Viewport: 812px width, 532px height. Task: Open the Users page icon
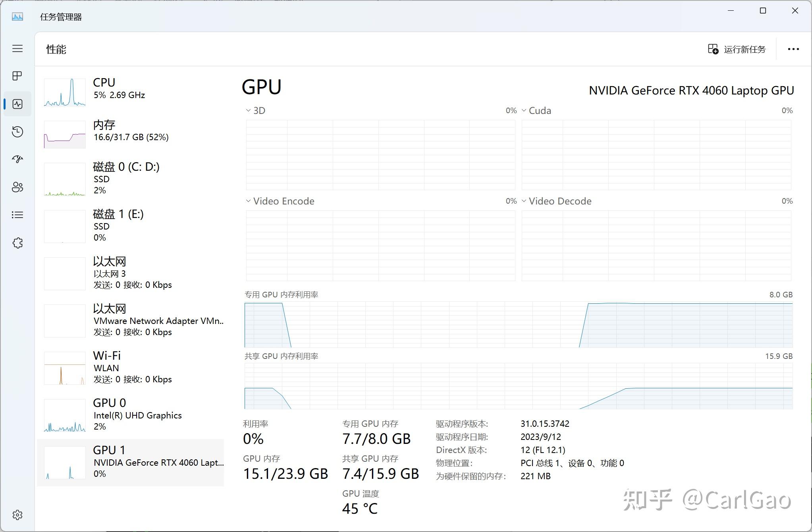click(17, 187)
